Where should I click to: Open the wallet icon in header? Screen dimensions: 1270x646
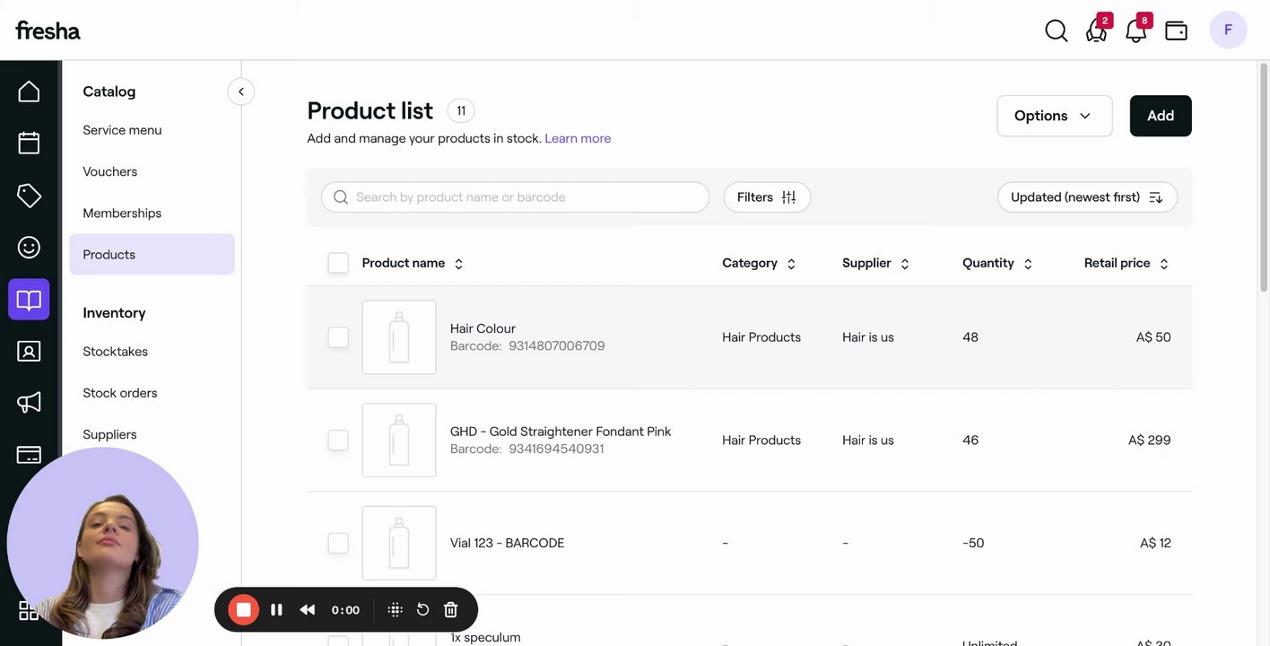pyautogui.click(x=1176, y=31)
